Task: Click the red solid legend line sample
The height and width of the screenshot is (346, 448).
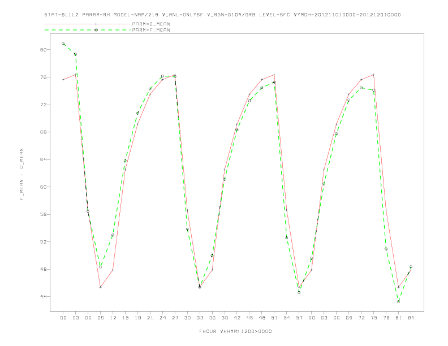Action: point(88,24)
